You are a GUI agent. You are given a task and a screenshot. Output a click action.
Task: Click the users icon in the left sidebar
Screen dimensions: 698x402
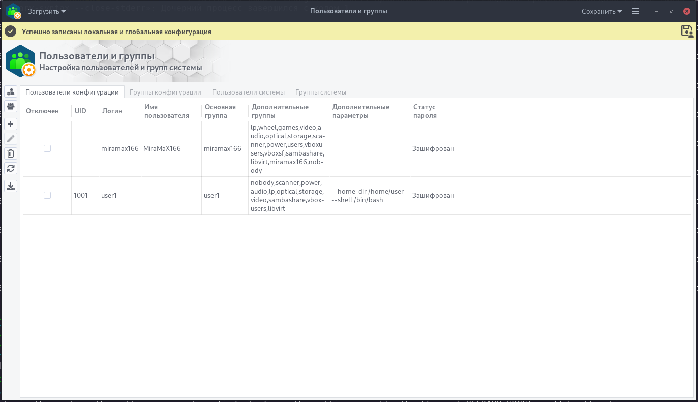(x=11, y=91)
